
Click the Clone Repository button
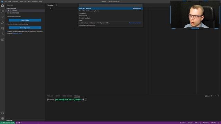click(25, 28)
